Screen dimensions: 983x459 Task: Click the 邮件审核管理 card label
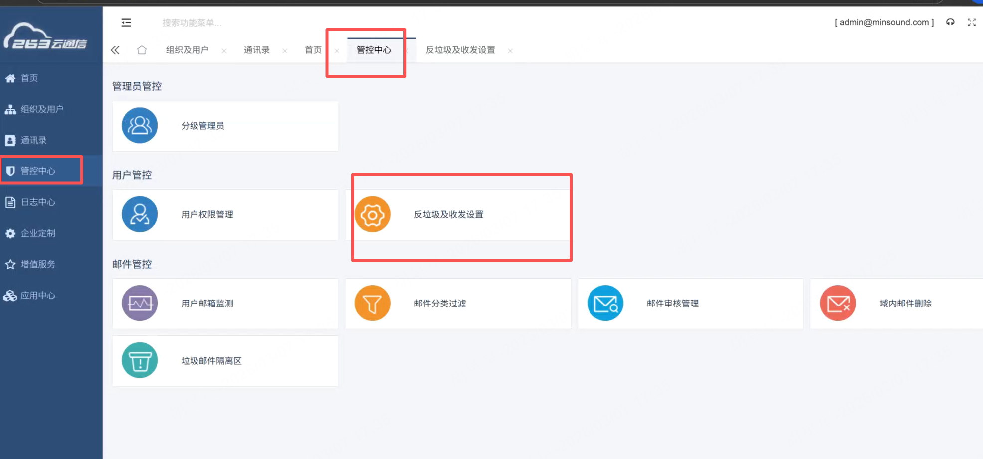click(672, 304)
